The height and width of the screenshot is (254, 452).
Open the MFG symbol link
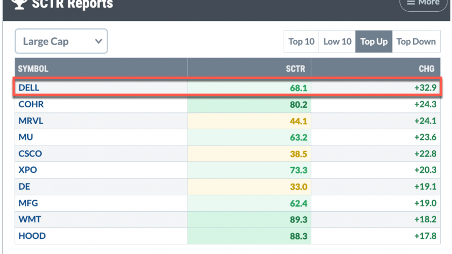[28, 203]
